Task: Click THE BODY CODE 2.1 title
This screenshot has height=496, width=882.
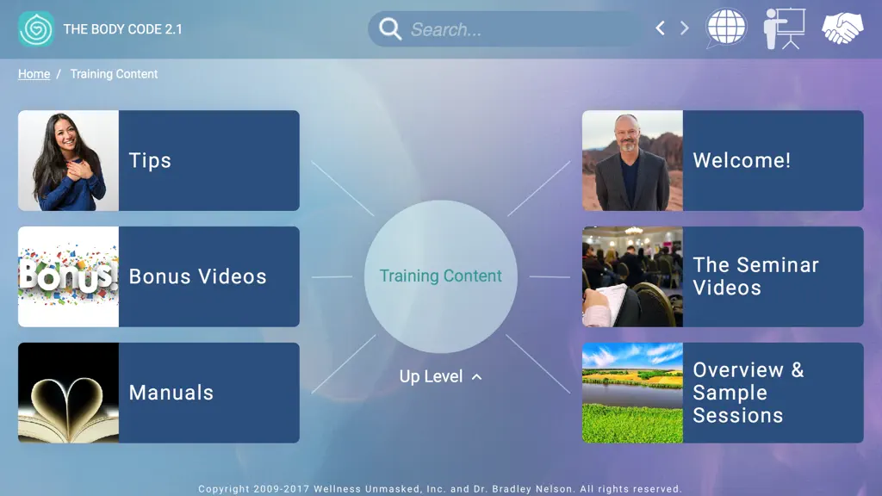Action: [122, 29]
